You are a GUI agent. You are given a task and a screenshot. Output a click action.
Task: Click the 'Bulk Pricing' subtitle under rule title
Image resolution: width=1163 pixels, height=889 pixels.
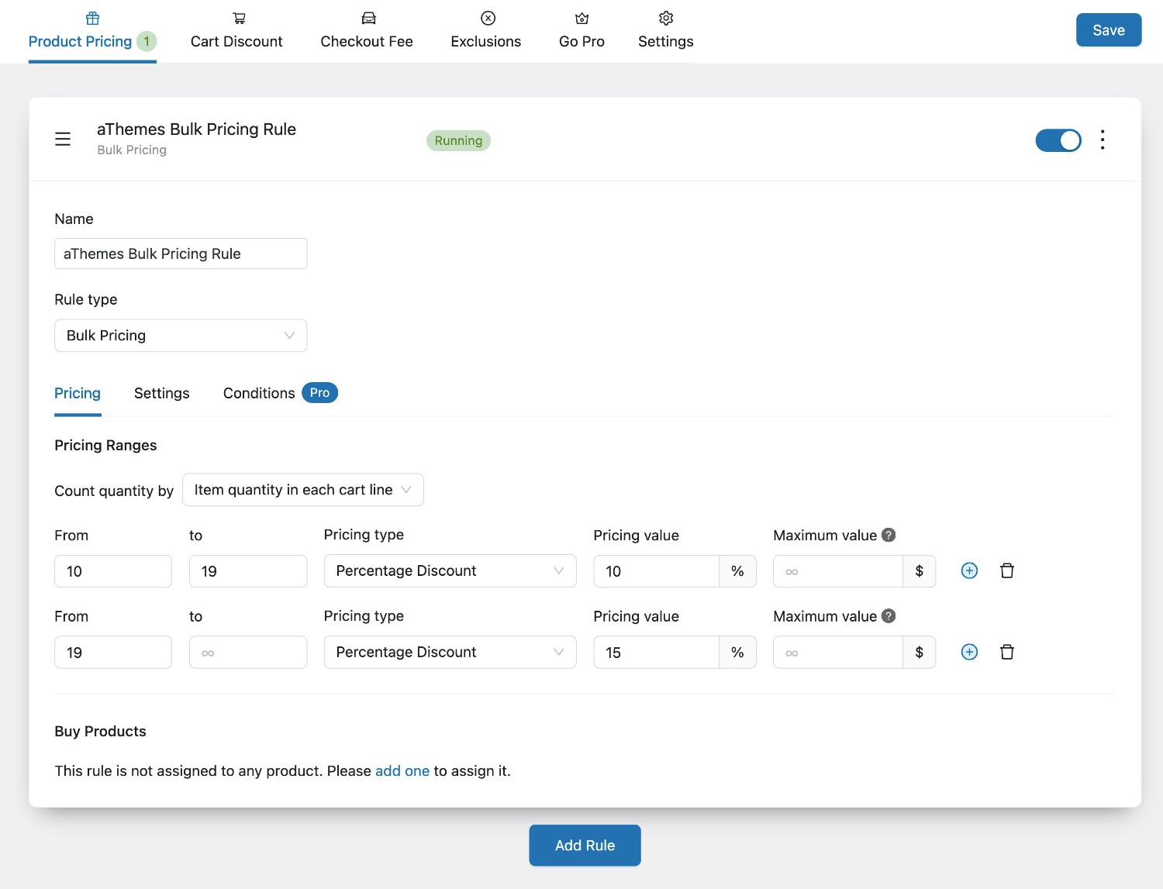coord(132,150)
